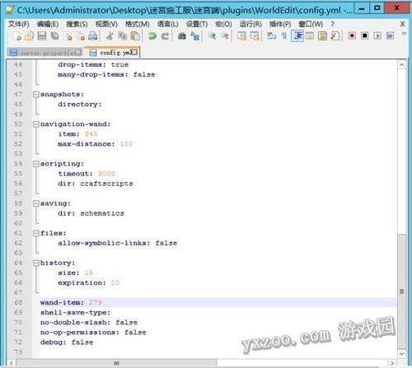Image resolution: width=412 pixels, height=368 pixels.
Task: Expand hidden toolbar items with » chevron
Action: tap(404, 34)
